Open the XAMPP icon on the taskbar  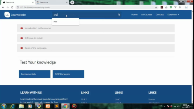click(x=48, y=106)
